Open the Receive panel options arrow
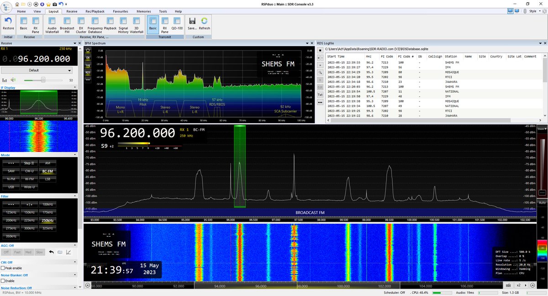Viewport: 548px width, 296px height. click(x=75, y=43)
